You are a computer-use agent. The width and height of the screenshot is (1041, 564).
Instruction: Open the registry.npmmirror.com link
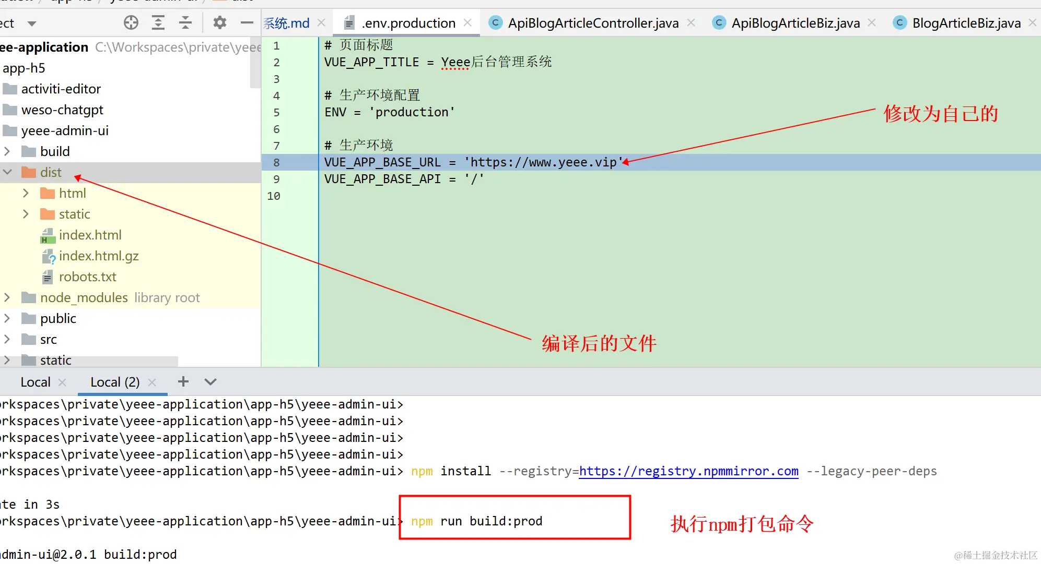(x=688, y=471)
